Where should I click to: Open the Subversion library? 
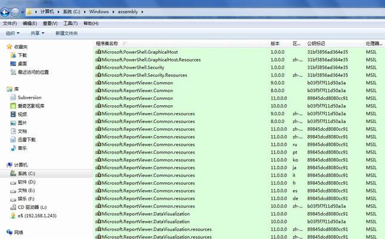[x=29, y=97]
